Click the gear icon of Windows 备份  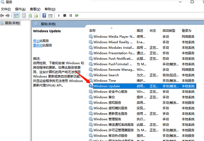(91, 97)
